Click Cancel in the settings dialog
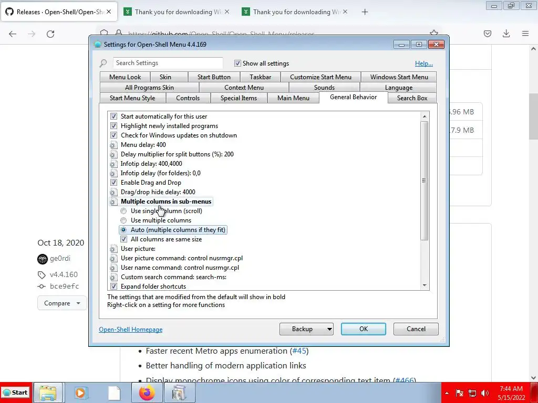538x403 pixels. [416, 329]
